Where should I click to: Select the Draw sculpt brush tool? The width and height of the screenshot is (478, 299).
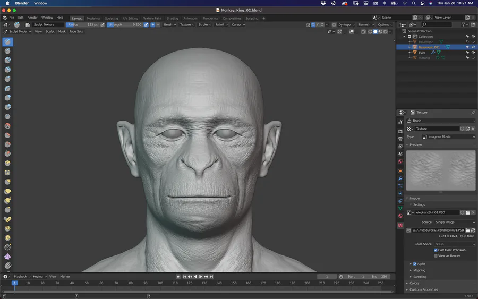click(x=7, y=42)
